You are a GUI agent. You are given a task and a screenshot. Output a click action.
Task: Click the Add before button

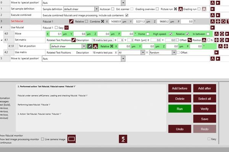click(x=179, y=89)
